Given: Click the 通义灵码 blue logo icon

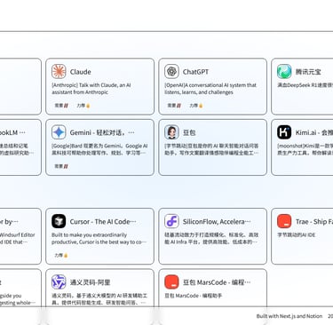Looking at the screenshot, I should click(59, 282).
